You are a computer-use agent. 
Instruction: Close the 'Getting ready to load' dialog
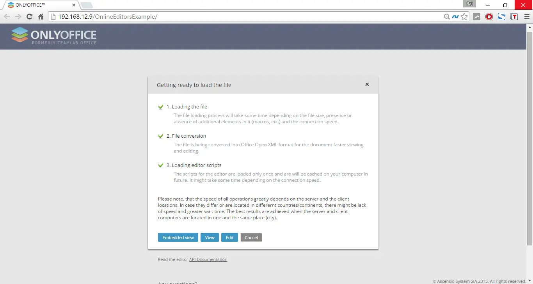367,84
